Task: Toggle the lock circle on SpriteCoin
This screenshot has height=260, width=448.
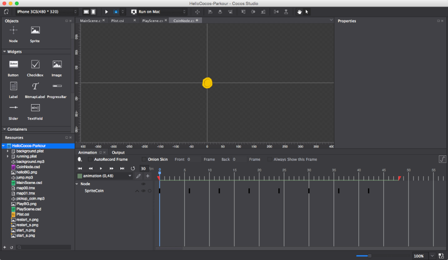Action: pos(150,191)
